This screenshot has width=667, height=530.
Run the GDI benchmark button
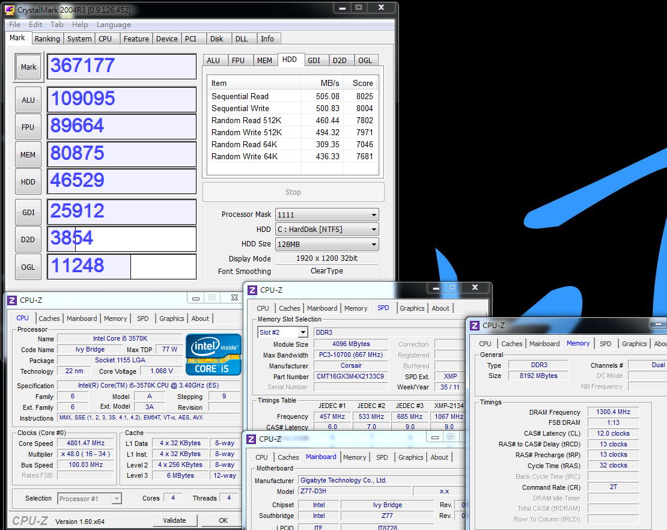coord(28,212)
